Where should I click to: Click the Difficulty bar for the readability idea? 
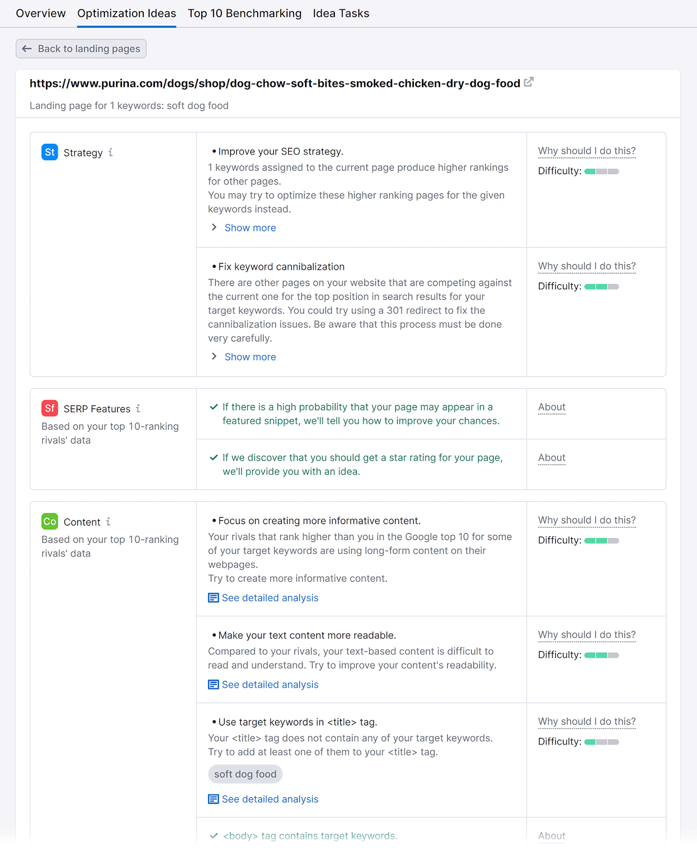[x=601, y=655]
